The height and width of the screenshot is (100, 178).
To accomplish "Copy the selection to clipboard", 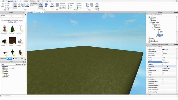I will [x=8, y=4].
